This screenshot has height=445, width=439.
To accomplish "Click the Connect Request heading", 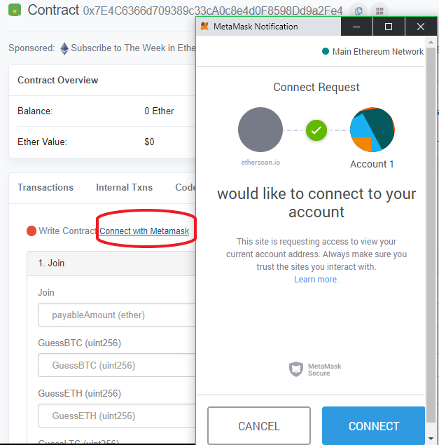I will (316, 87).
